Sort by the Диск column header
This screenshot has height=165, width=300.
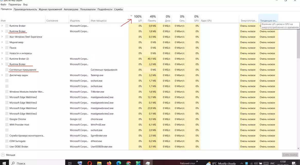click(x=164, y=19)
